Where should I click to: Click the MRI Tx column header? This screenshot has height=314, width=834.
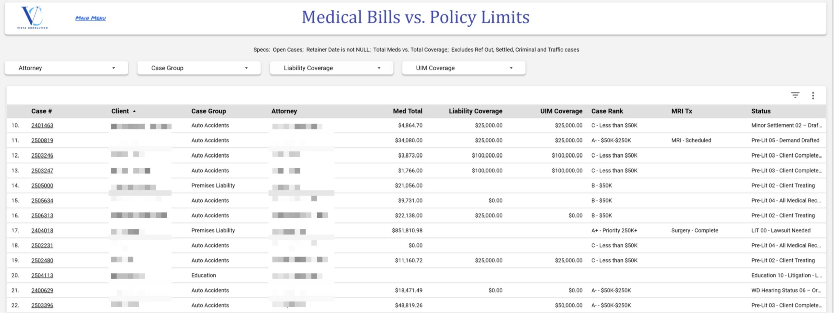pos(682,111)
